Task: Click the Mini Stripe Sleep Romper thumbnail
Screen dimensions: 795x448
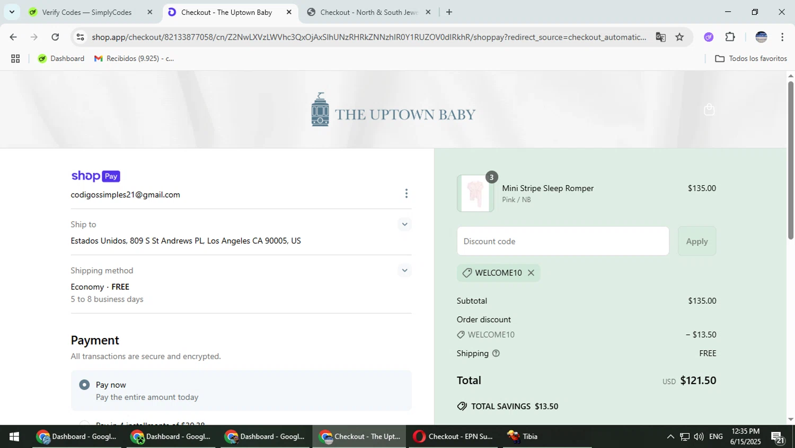Action: (x=475, y=194)
